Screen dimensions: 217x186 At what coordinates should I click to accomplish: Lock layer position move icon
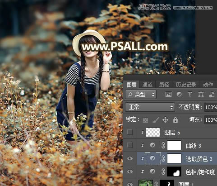(x=165, y=120)
